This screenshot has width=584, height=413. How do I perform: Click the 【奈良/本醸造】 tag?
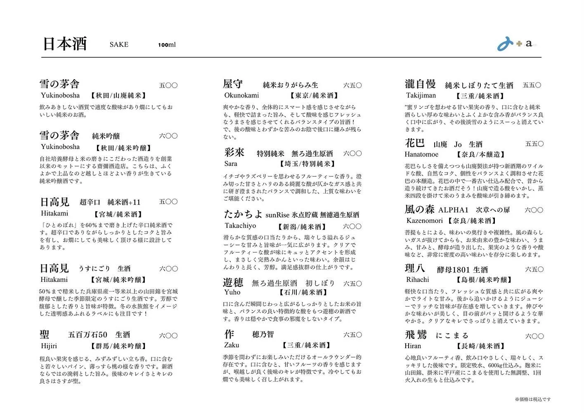[x=480, y=154]
